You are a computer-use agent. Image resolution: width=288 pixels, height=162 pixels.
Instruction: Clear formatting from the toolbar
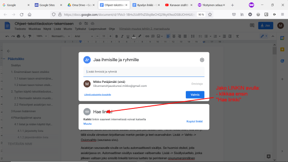tap(238, 36)
